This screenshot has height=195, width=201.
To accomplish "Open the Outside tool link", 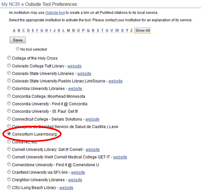I will pyautogui.click(x=55, y=13).
